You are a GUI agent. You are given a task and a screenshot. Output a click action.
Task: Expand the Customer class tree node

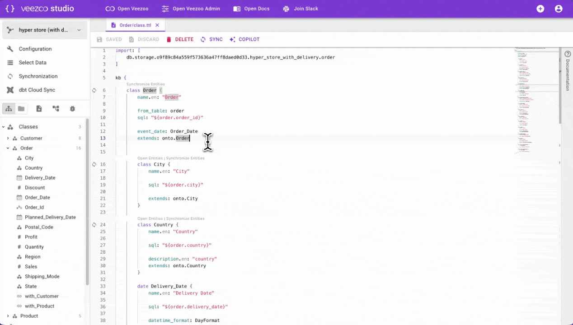pos(8,138)
